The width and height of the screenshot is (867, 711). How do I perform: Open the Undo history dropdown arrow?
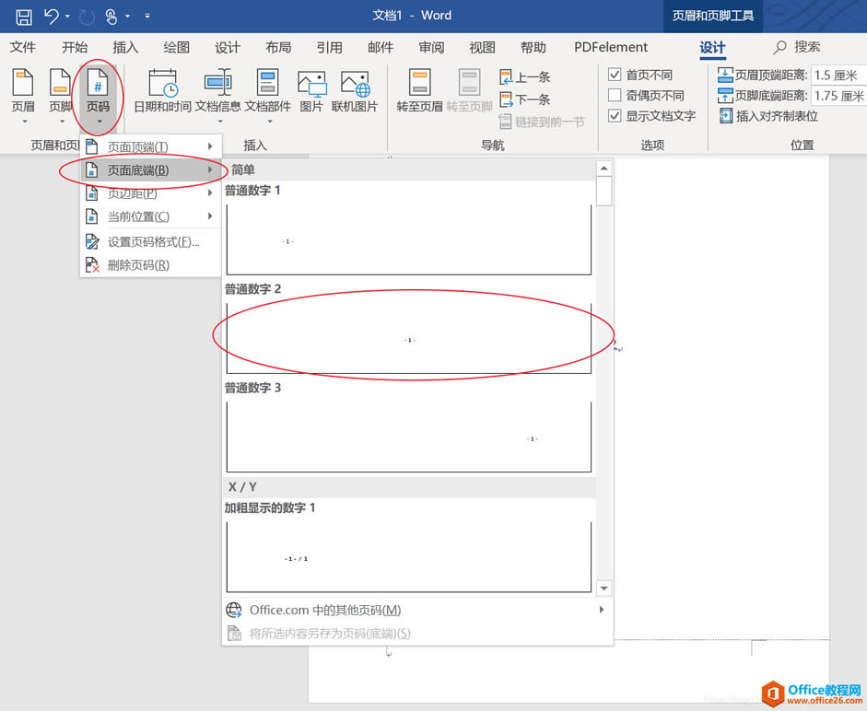(x=67, y=17)
